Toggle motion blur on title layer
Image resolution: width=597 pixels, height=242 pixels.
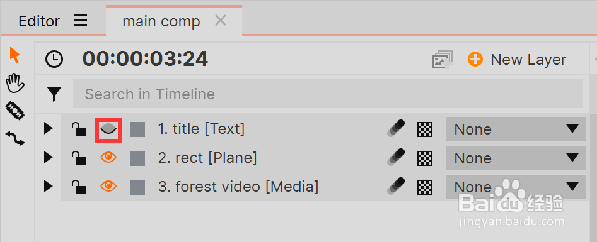click(x=396, y=128)
